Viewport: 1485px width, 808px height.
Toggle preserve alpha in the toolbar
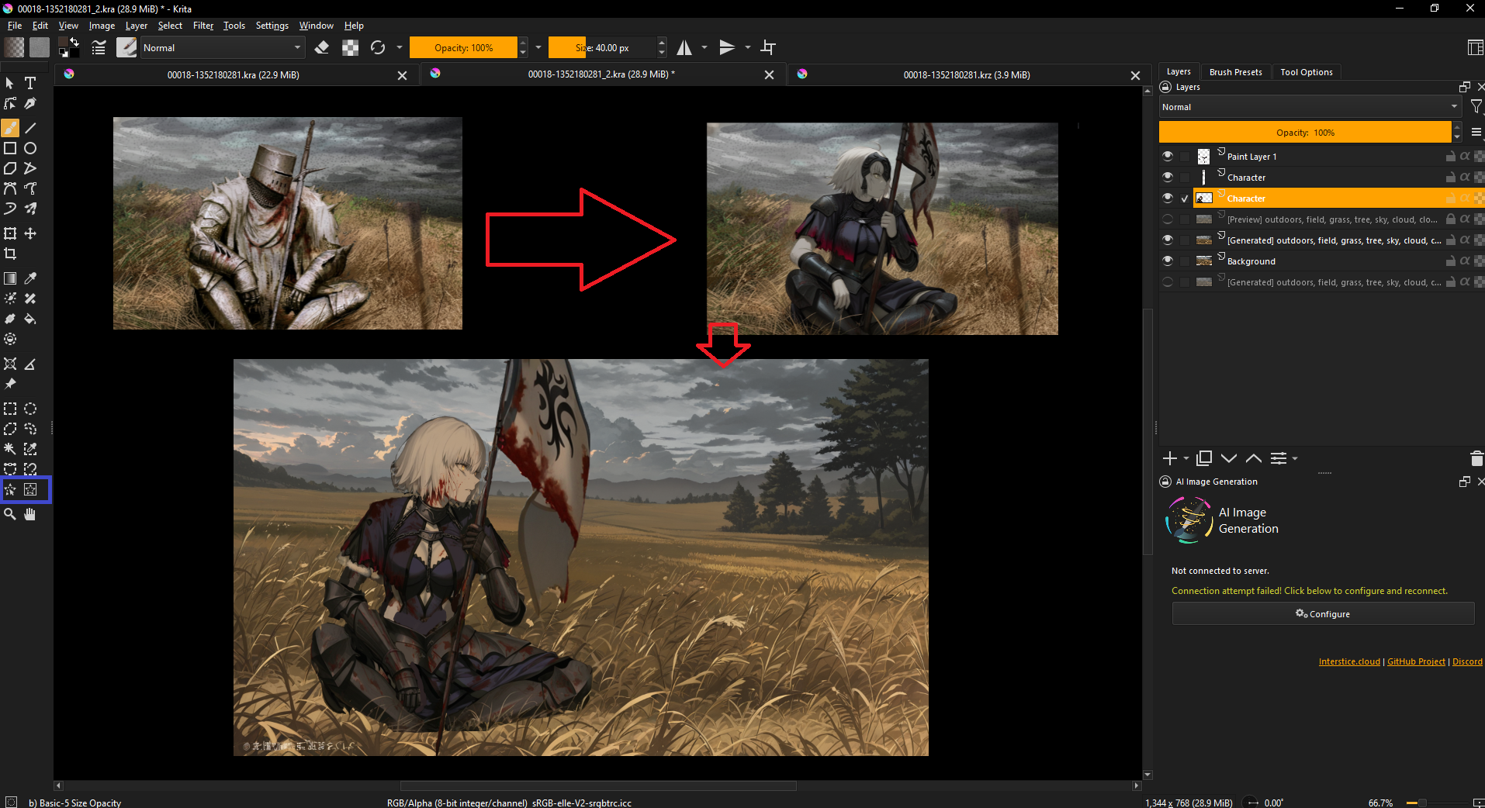pyautogui.click(x=351, y=47)
